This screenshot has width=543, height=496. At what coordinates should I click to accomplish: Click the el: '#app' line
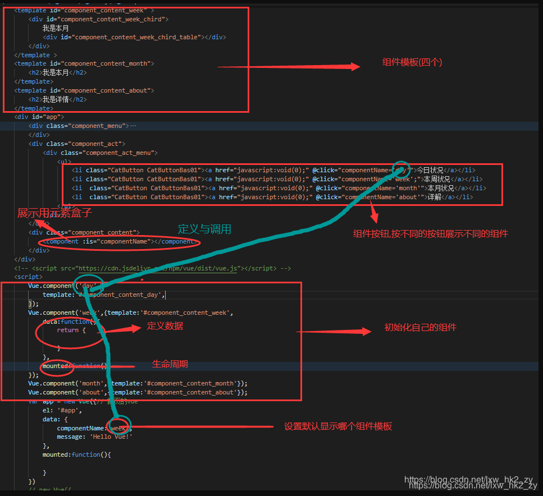point(62,411)
